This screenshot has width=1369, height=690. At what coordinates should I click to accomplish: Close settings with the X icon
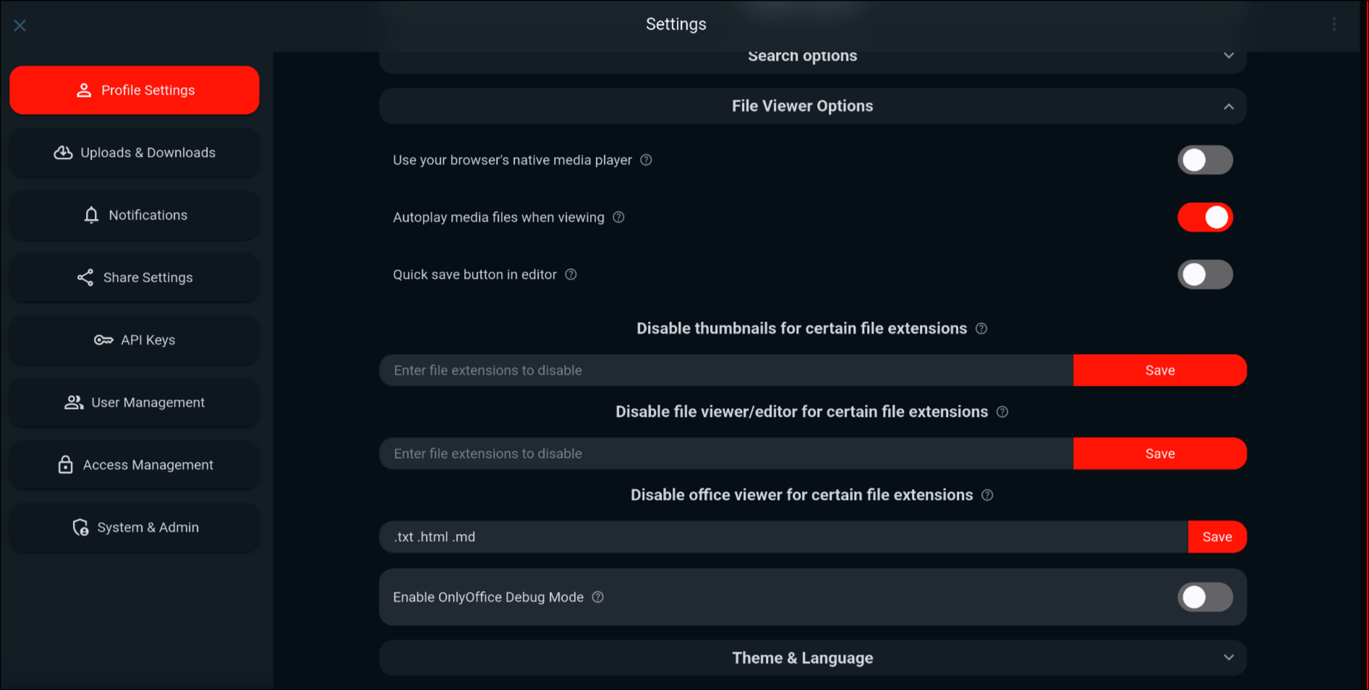20,26
